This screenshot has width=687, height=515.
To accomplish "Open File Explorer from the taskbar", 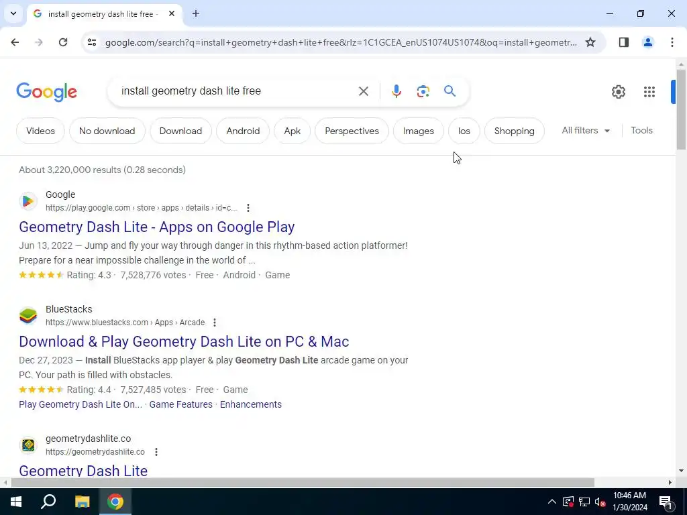I will tap(82, 502).
